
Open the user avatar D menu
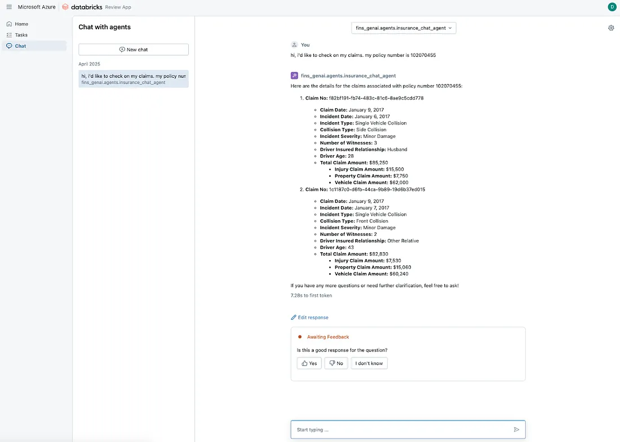pos(612,7)
